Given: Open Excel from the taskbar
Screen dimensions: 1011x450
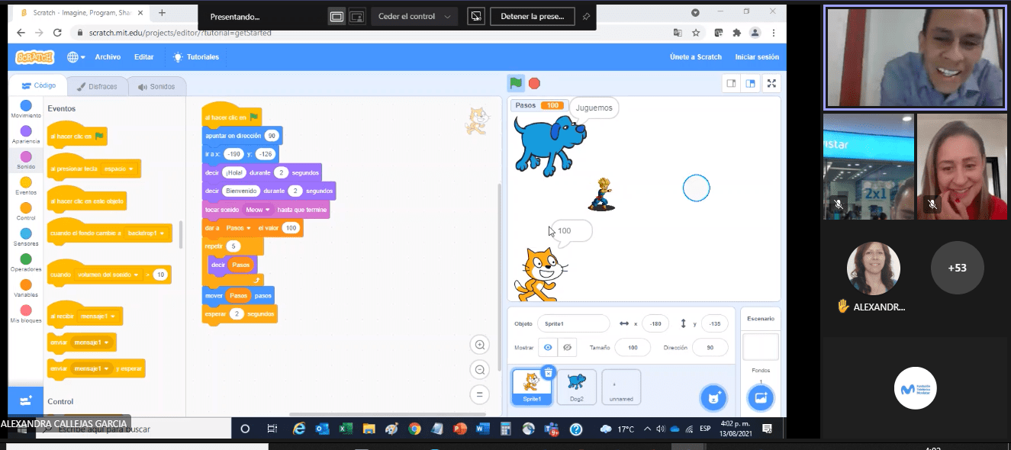Looking at the screenshot, I should pos(346,429).
